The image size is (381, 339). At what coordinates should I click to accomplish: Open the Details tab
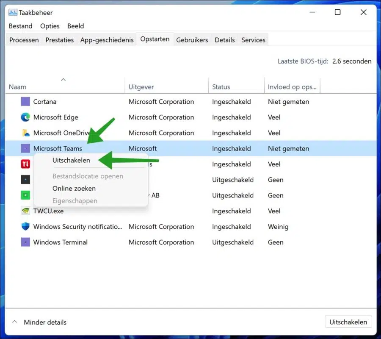click(225, 40)
